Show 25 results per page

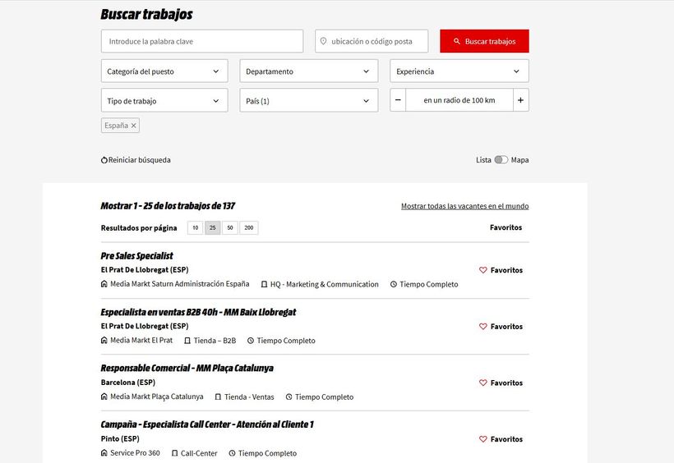click(x=212, y=227)
